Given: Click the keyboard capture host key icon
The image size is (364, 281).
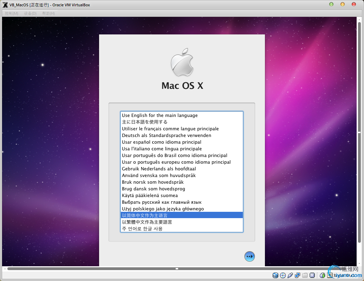Looking at the screenshot, I should click(330, 275).
